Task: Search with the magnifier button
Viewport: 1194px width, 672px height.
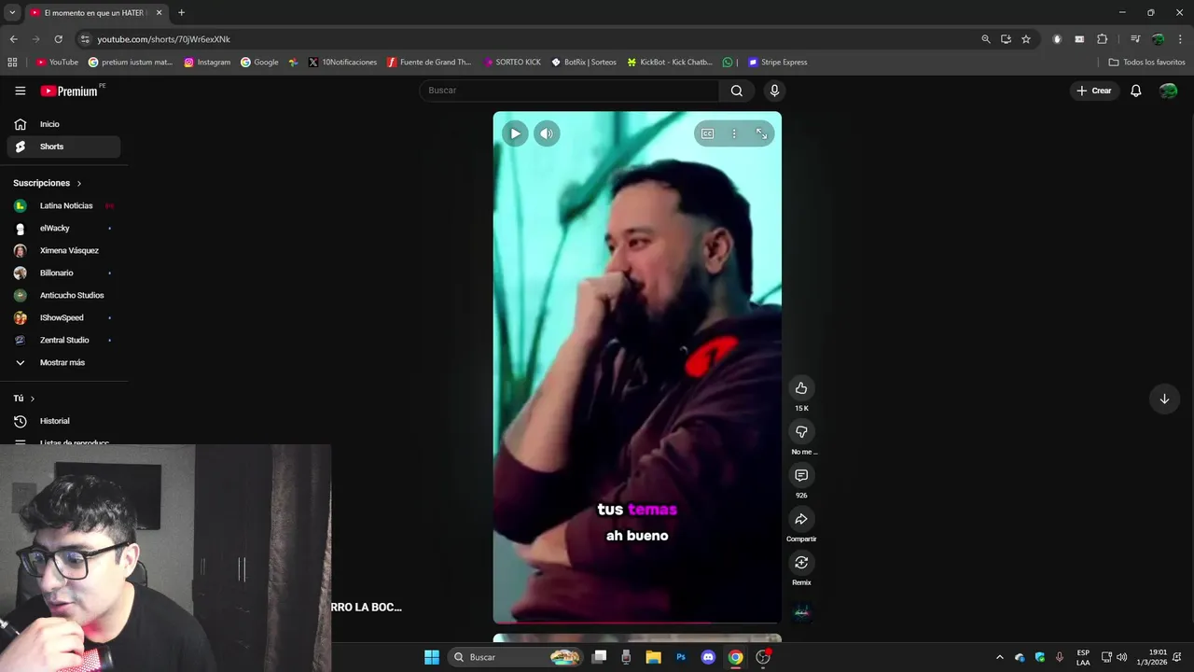Action: 737,91
